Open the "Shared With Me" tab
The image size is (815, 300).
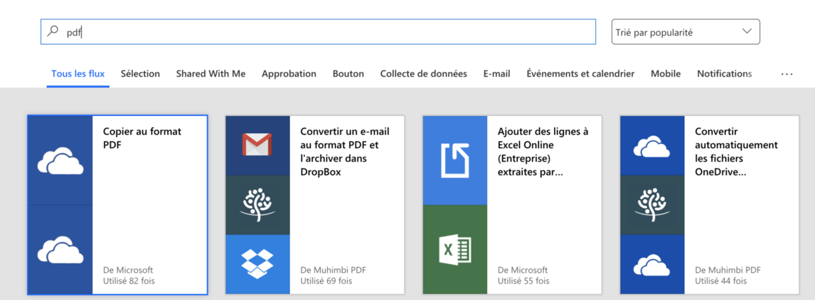click(211, 74)
